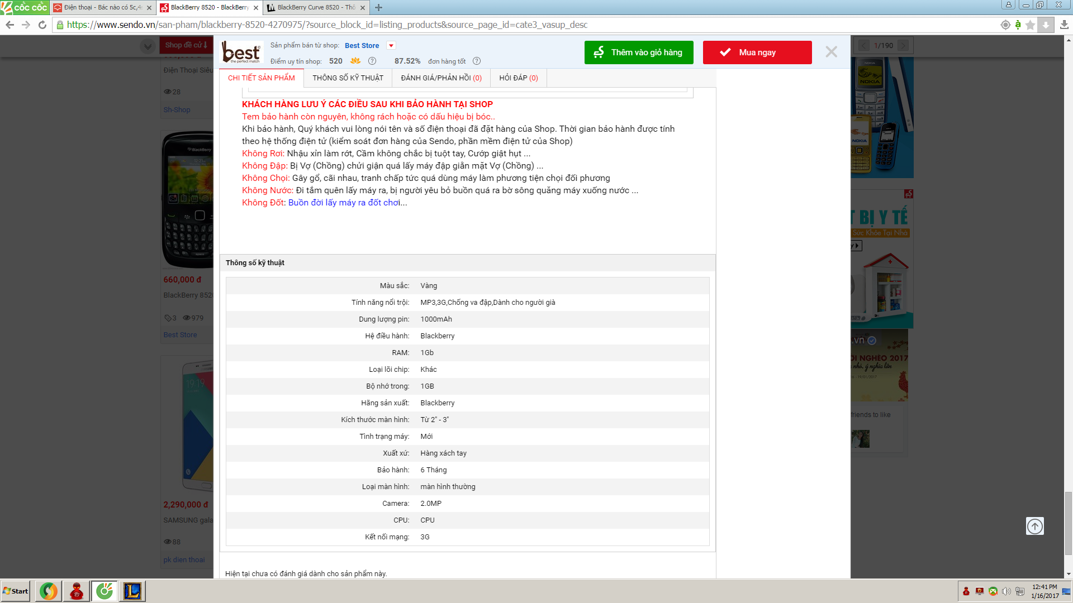
Task: Click the page vertical scrollbar thumb
Action: 1068,523
